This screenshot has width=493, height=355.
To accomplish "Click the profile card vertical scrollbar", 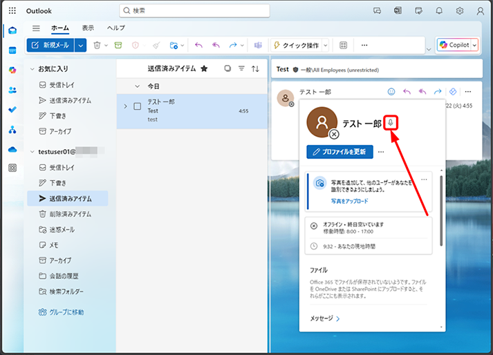I will coord(441,211).
